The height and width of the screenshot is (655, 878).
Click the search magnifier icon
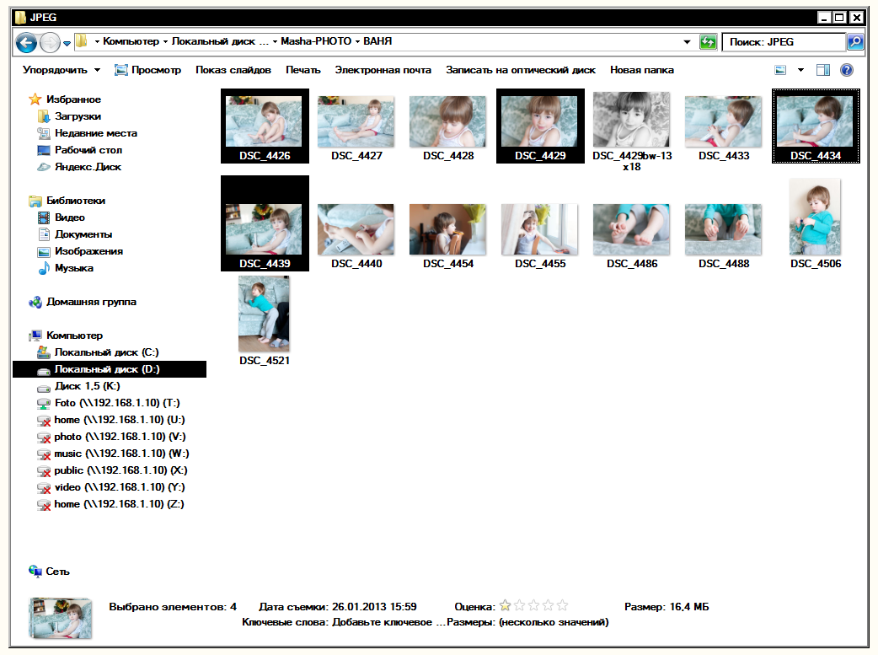click(x=854, y=42)
